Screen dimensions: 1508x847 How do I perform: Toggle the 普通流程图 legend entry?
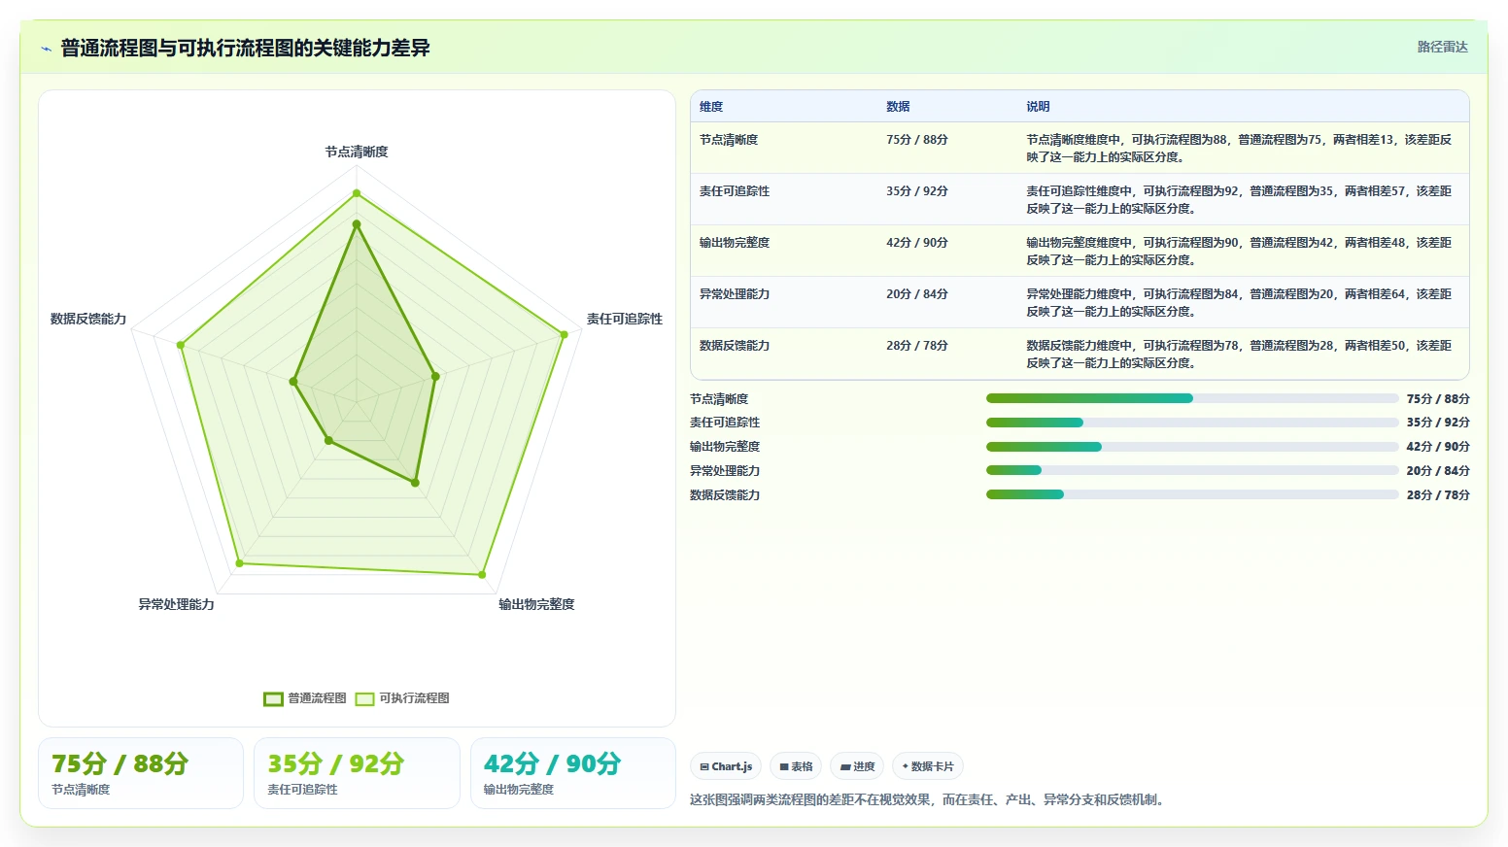pos(305,698)
